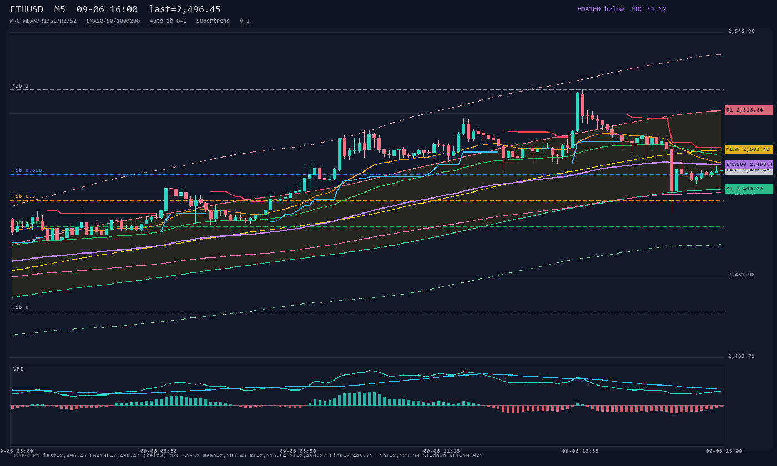Image resolution: width=777 pixels, height=466 pixels.
Task: Click the purple "EMA100 below" status label
Action: [x=601, y=9]
